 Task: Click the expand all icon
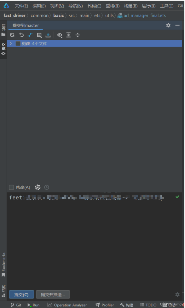point(68,35)
